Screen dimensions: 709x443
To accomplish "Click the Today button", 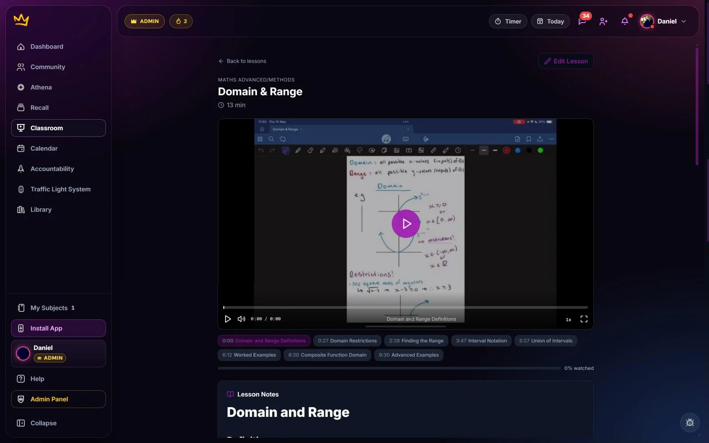I will click(x=550, y=21).
